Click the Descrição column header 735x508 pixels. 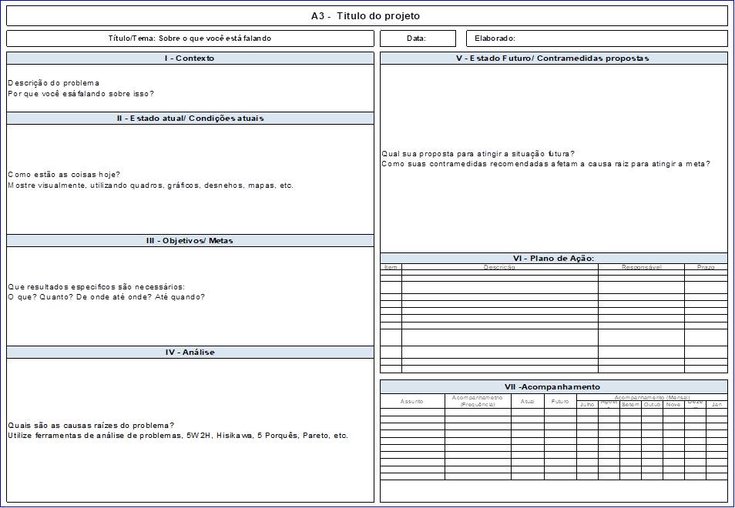point(499,267)
